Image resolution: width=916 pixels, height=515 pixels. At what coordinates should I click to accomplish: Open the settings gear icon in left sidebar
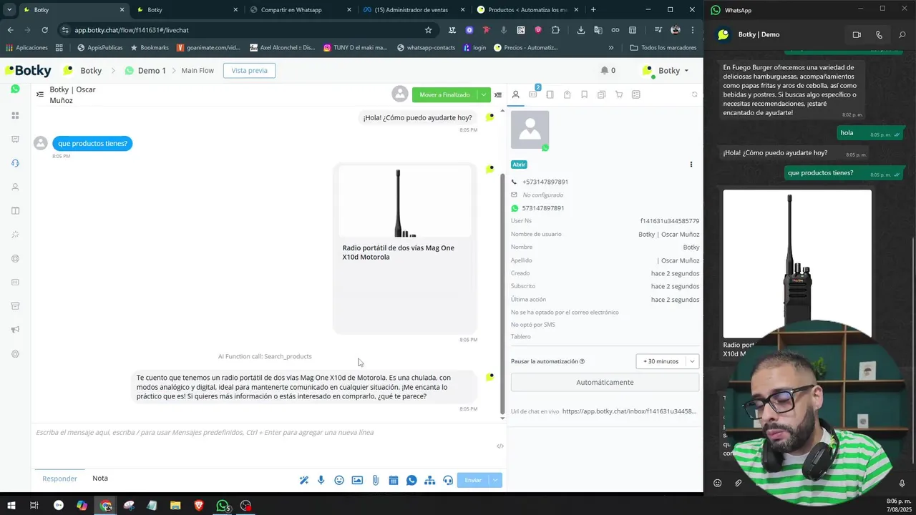click(15, 354)
